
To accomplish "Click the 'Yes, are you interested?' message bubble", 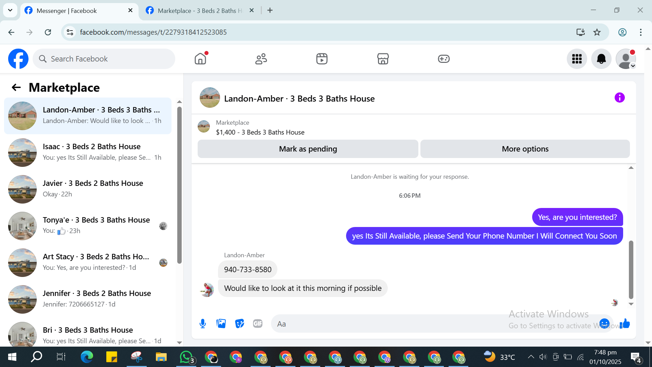I will [x=577, y=217].
